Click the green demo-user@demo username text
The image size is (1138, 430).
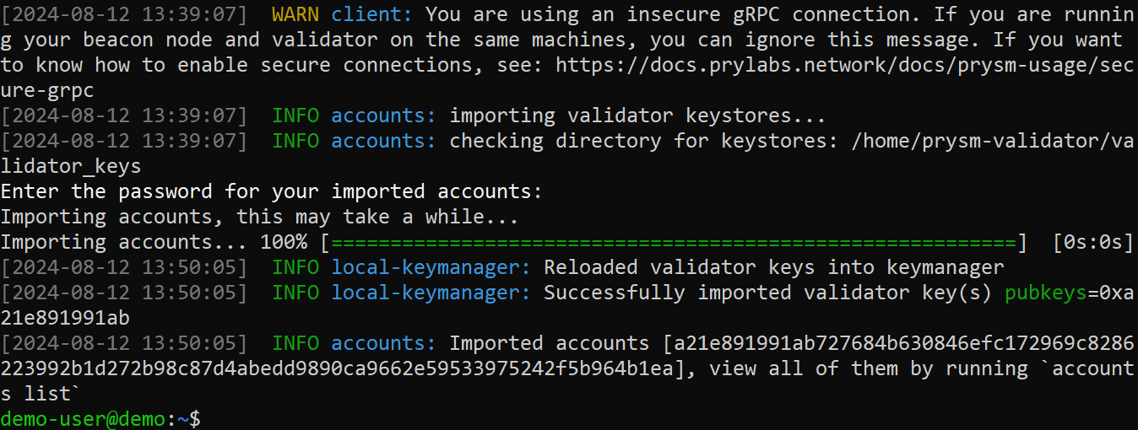point(83,418)
